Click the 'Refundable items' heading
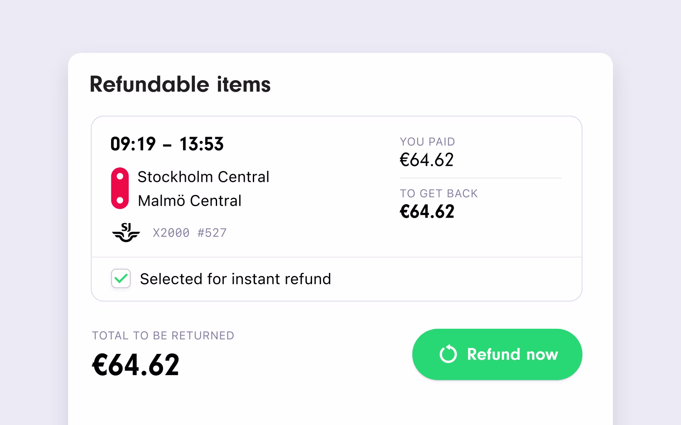The height and width of the screenshot is (425, 681). coord(180,84)
